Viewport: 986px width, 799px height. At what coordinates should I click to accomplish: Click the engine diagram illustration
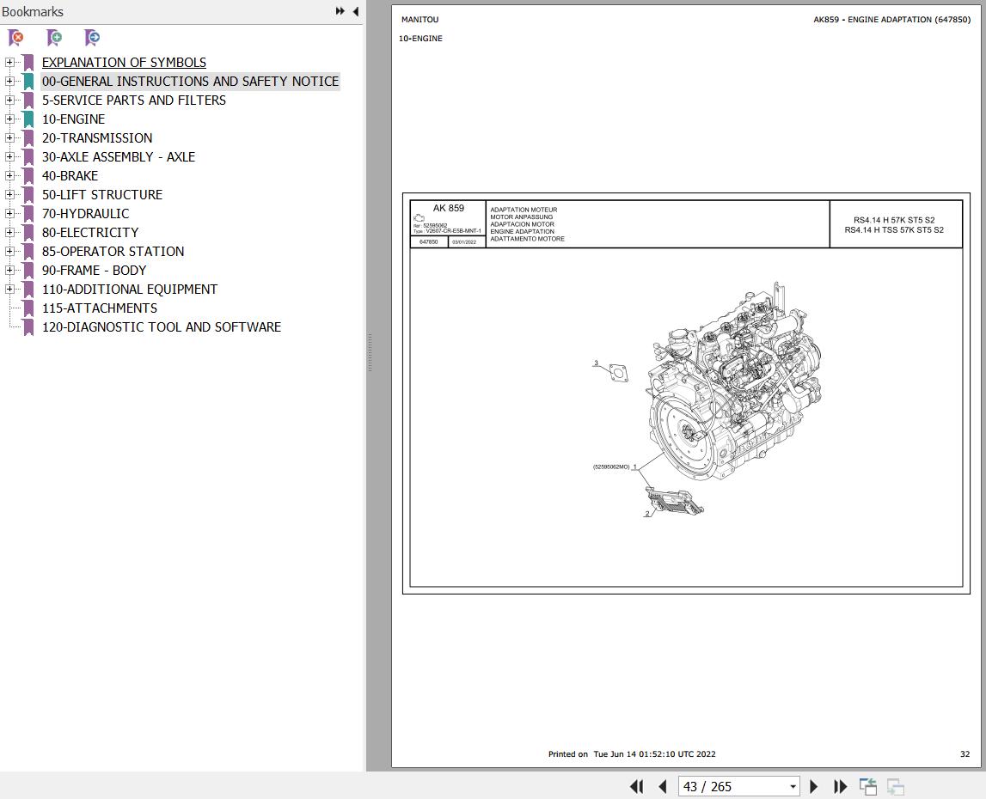coord(731,387)
